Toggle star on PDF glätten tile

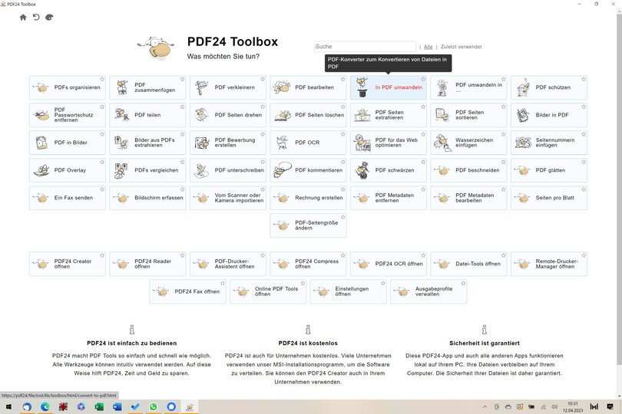[x=584, y=162]
